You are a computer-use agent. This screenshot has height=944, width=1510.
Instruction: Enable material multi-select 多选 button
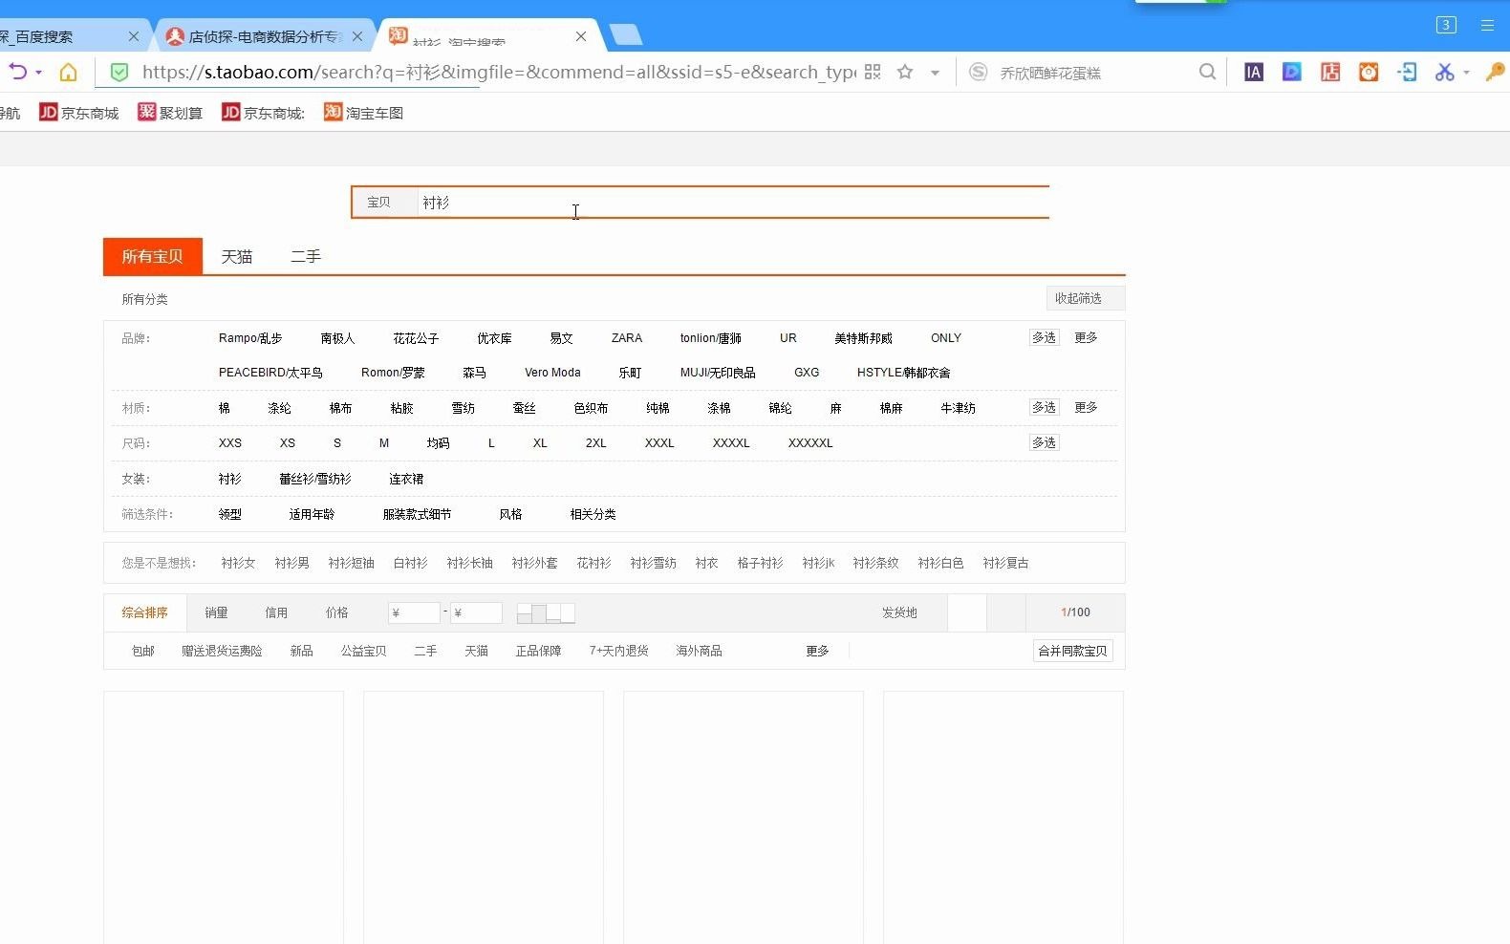click(x=1044, y=407)
